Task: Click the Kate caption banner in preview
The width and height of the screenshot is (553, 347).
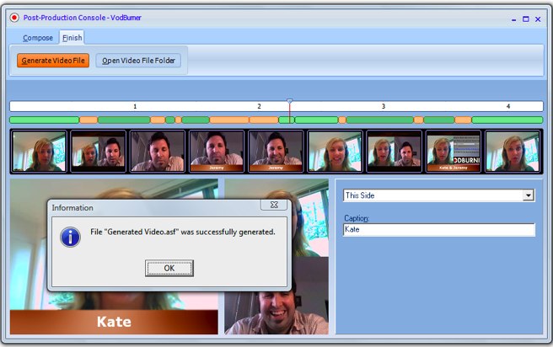Action: tap(114, 322)
